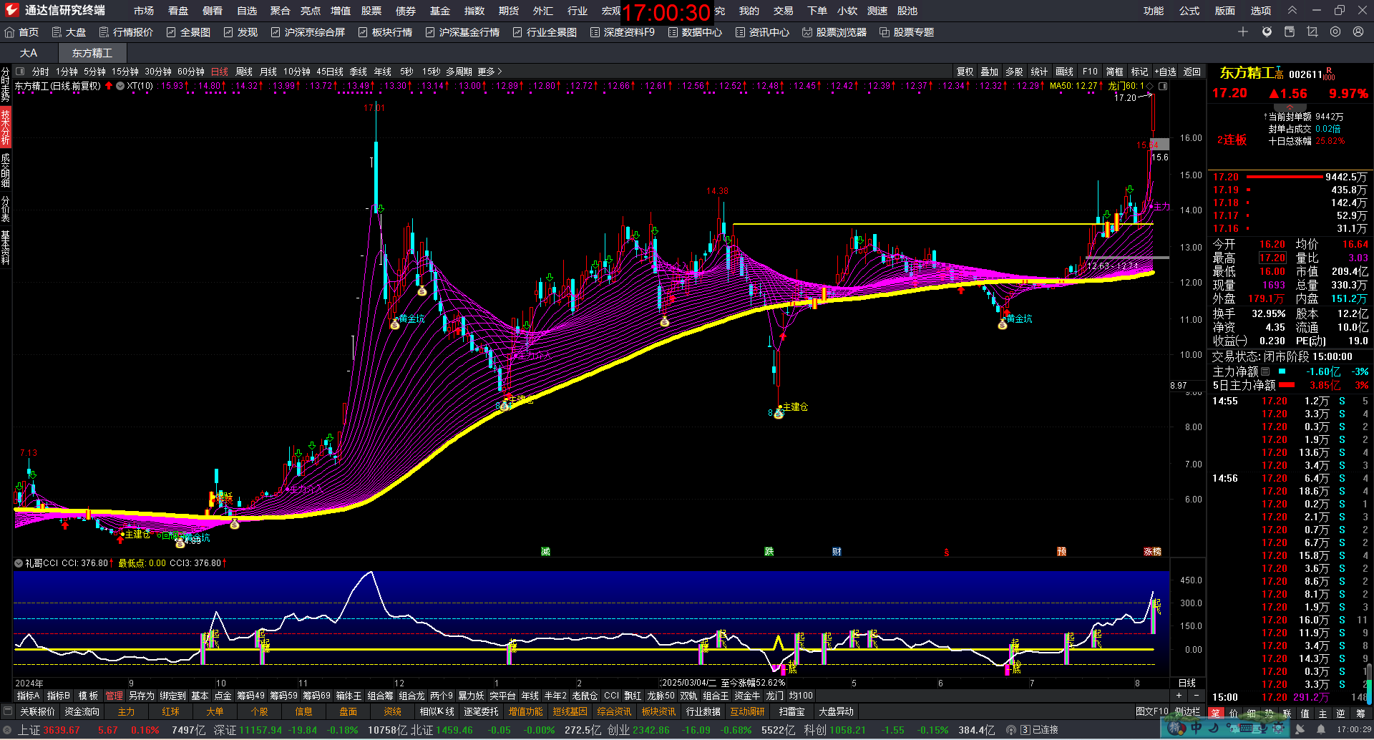Click the 管理 indicator manage button
Image resolution: width=1374 pixels, height=740 pixels.
114,696
